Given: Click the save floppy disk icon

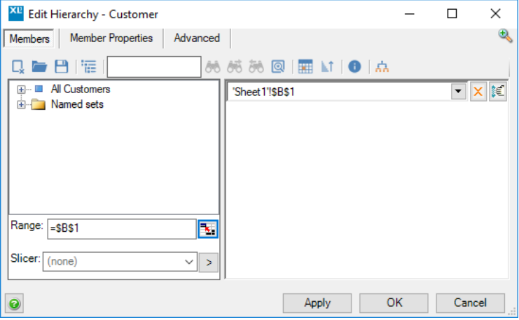Looking at the screenshot, I should 62,67.
